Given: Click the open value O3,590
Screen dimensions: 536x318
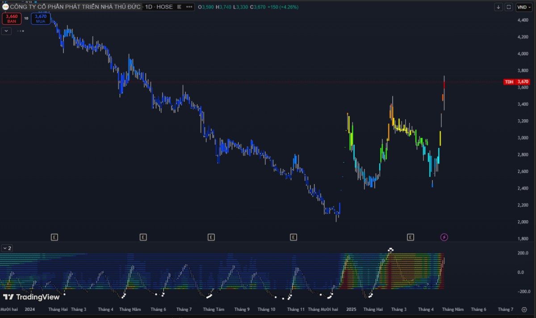Looking at the screenshot, I should click(206, 7).
